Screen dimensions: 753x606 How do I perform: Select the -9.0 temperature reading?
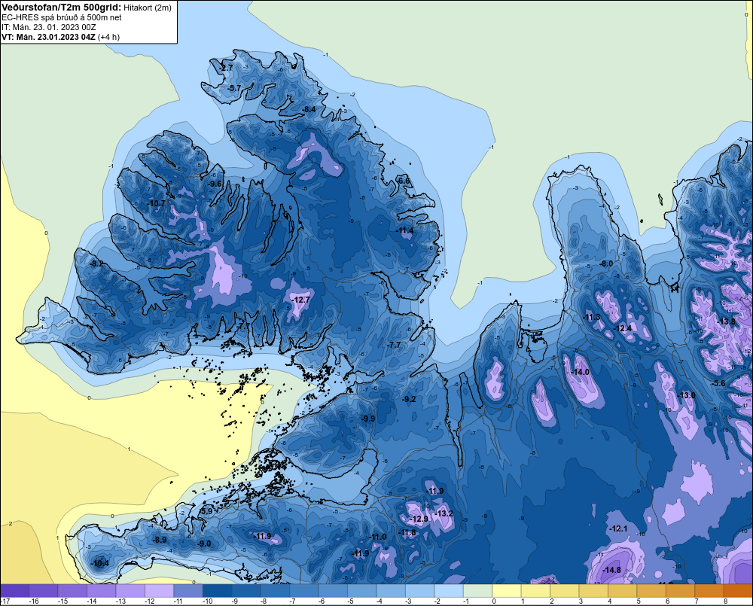[204, 544]
